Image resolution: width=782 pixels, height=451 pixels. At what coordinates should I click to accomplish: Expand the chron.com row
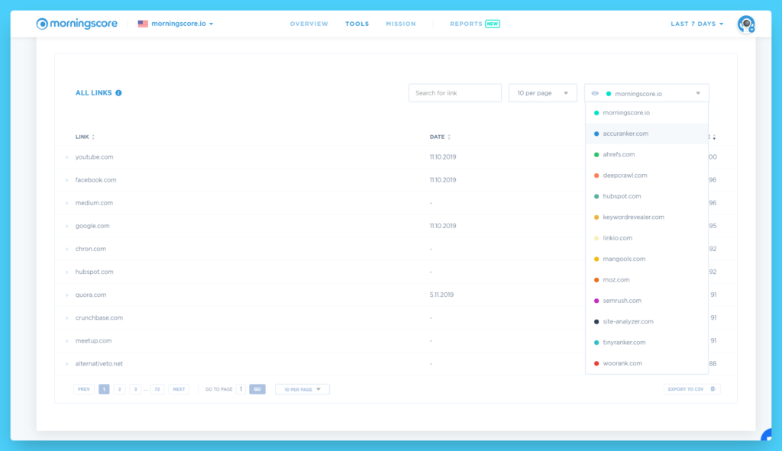67,249
